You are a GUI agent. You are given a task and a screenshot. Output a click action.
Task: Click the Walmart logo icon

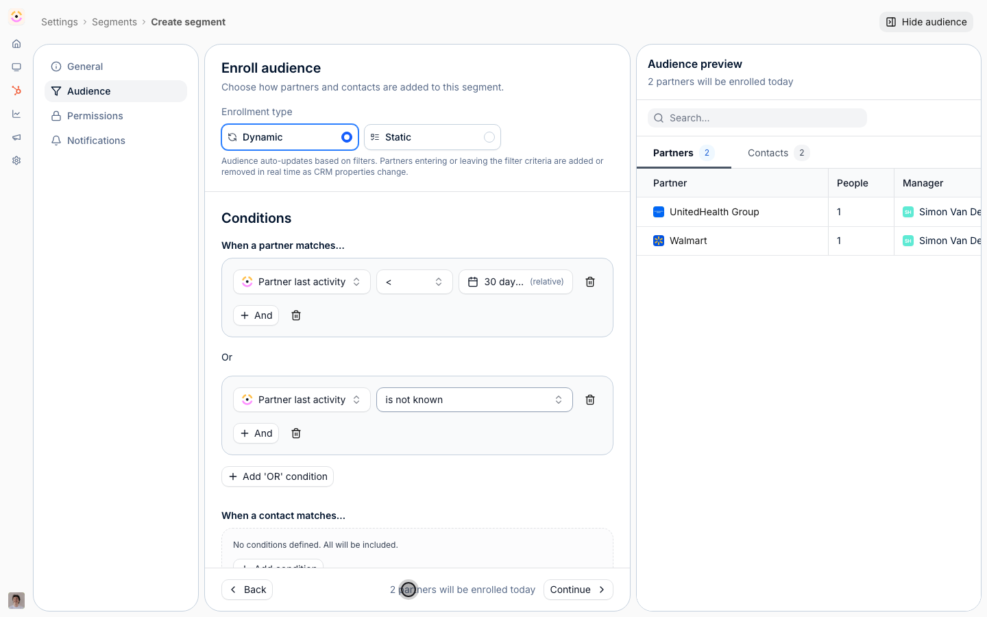pyautogui.click(x=659, y=241)
